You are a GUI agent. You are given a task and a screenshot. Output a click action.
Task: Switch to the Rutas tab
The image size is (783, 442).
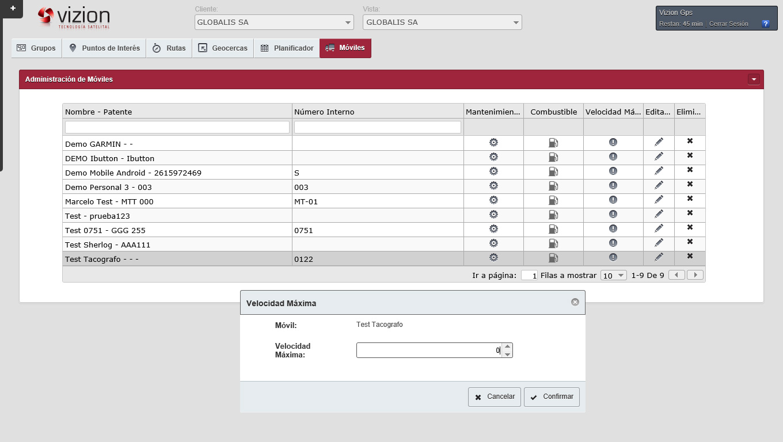169,48
